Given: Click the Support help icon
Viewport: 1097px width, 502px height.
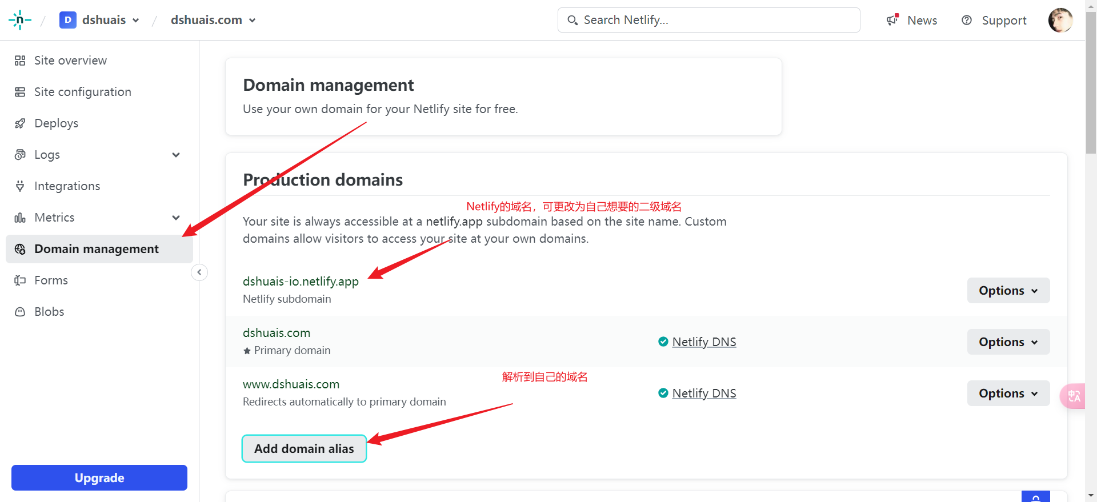Looking at the screenshot, I should point(967,20).
